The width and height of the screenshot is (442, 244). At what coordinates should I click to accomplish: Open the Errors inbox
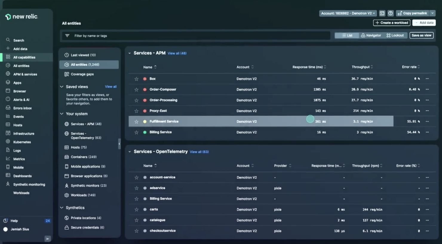(22, 108)
